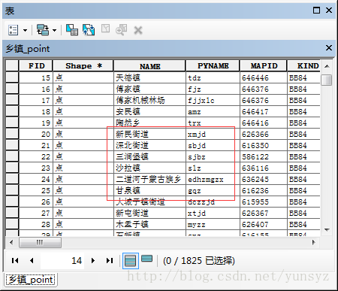Viewport: 338px width, 291px height.
Task: Close the 乡镇_point table pane
Action: (x=329, y=47)
